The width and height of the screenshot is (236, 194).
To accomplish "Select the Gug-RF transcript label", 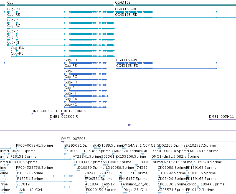I will (x=13, y=20).
